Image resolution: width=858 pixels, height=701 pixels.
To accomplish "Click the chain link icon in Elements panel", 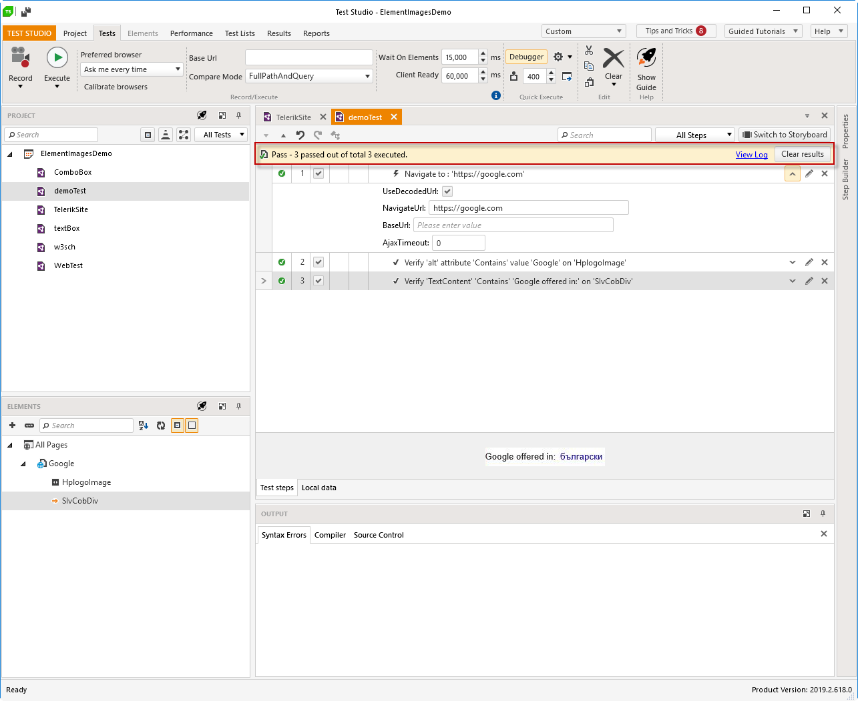I will pos(29,426).
